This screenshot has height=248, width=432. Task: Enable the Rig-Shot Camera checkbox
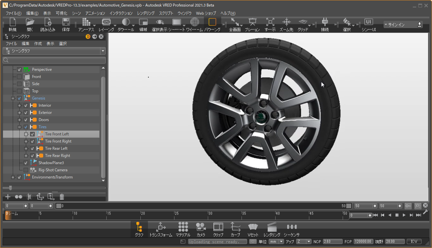pos(26,170)
